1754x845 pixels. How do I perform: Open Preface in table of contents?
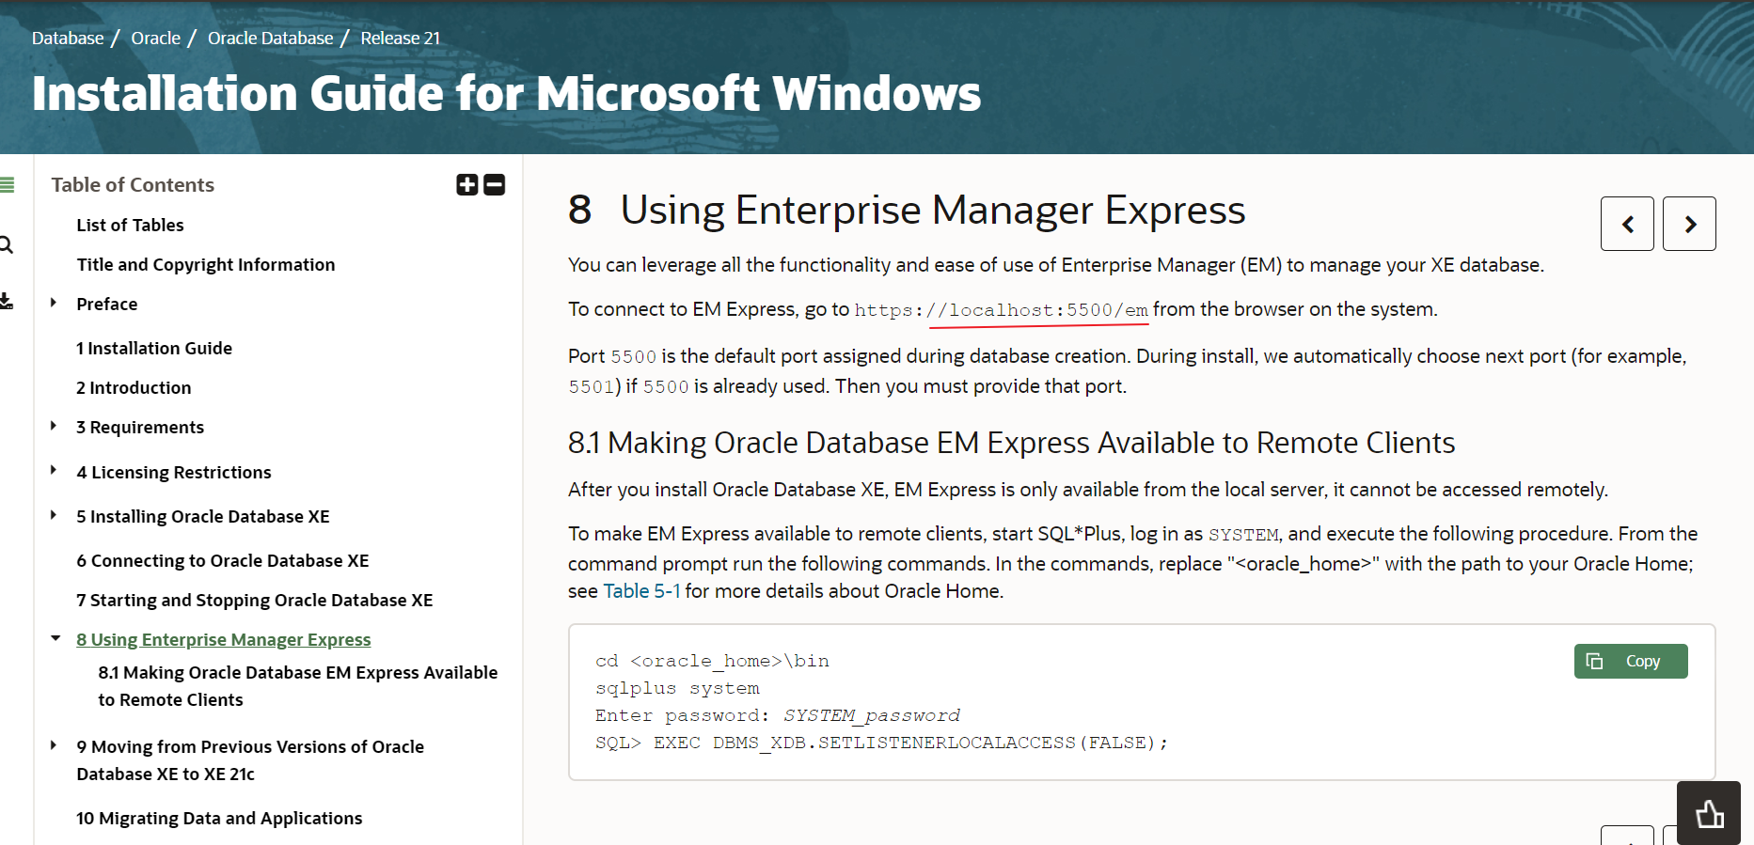[x=107, y=305]
